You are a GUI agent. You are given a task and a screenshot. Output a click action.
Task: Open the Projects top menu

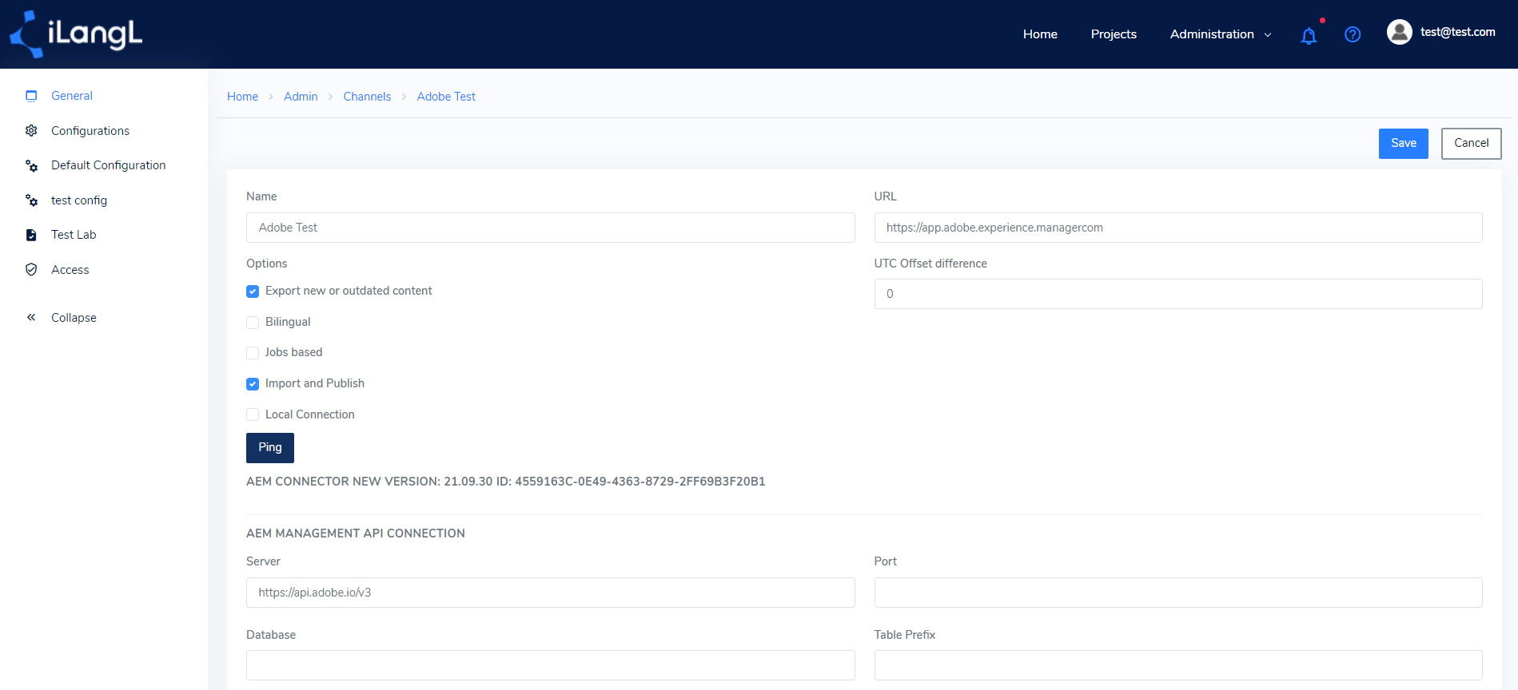pyautogui.click(x=1114, y=34)
